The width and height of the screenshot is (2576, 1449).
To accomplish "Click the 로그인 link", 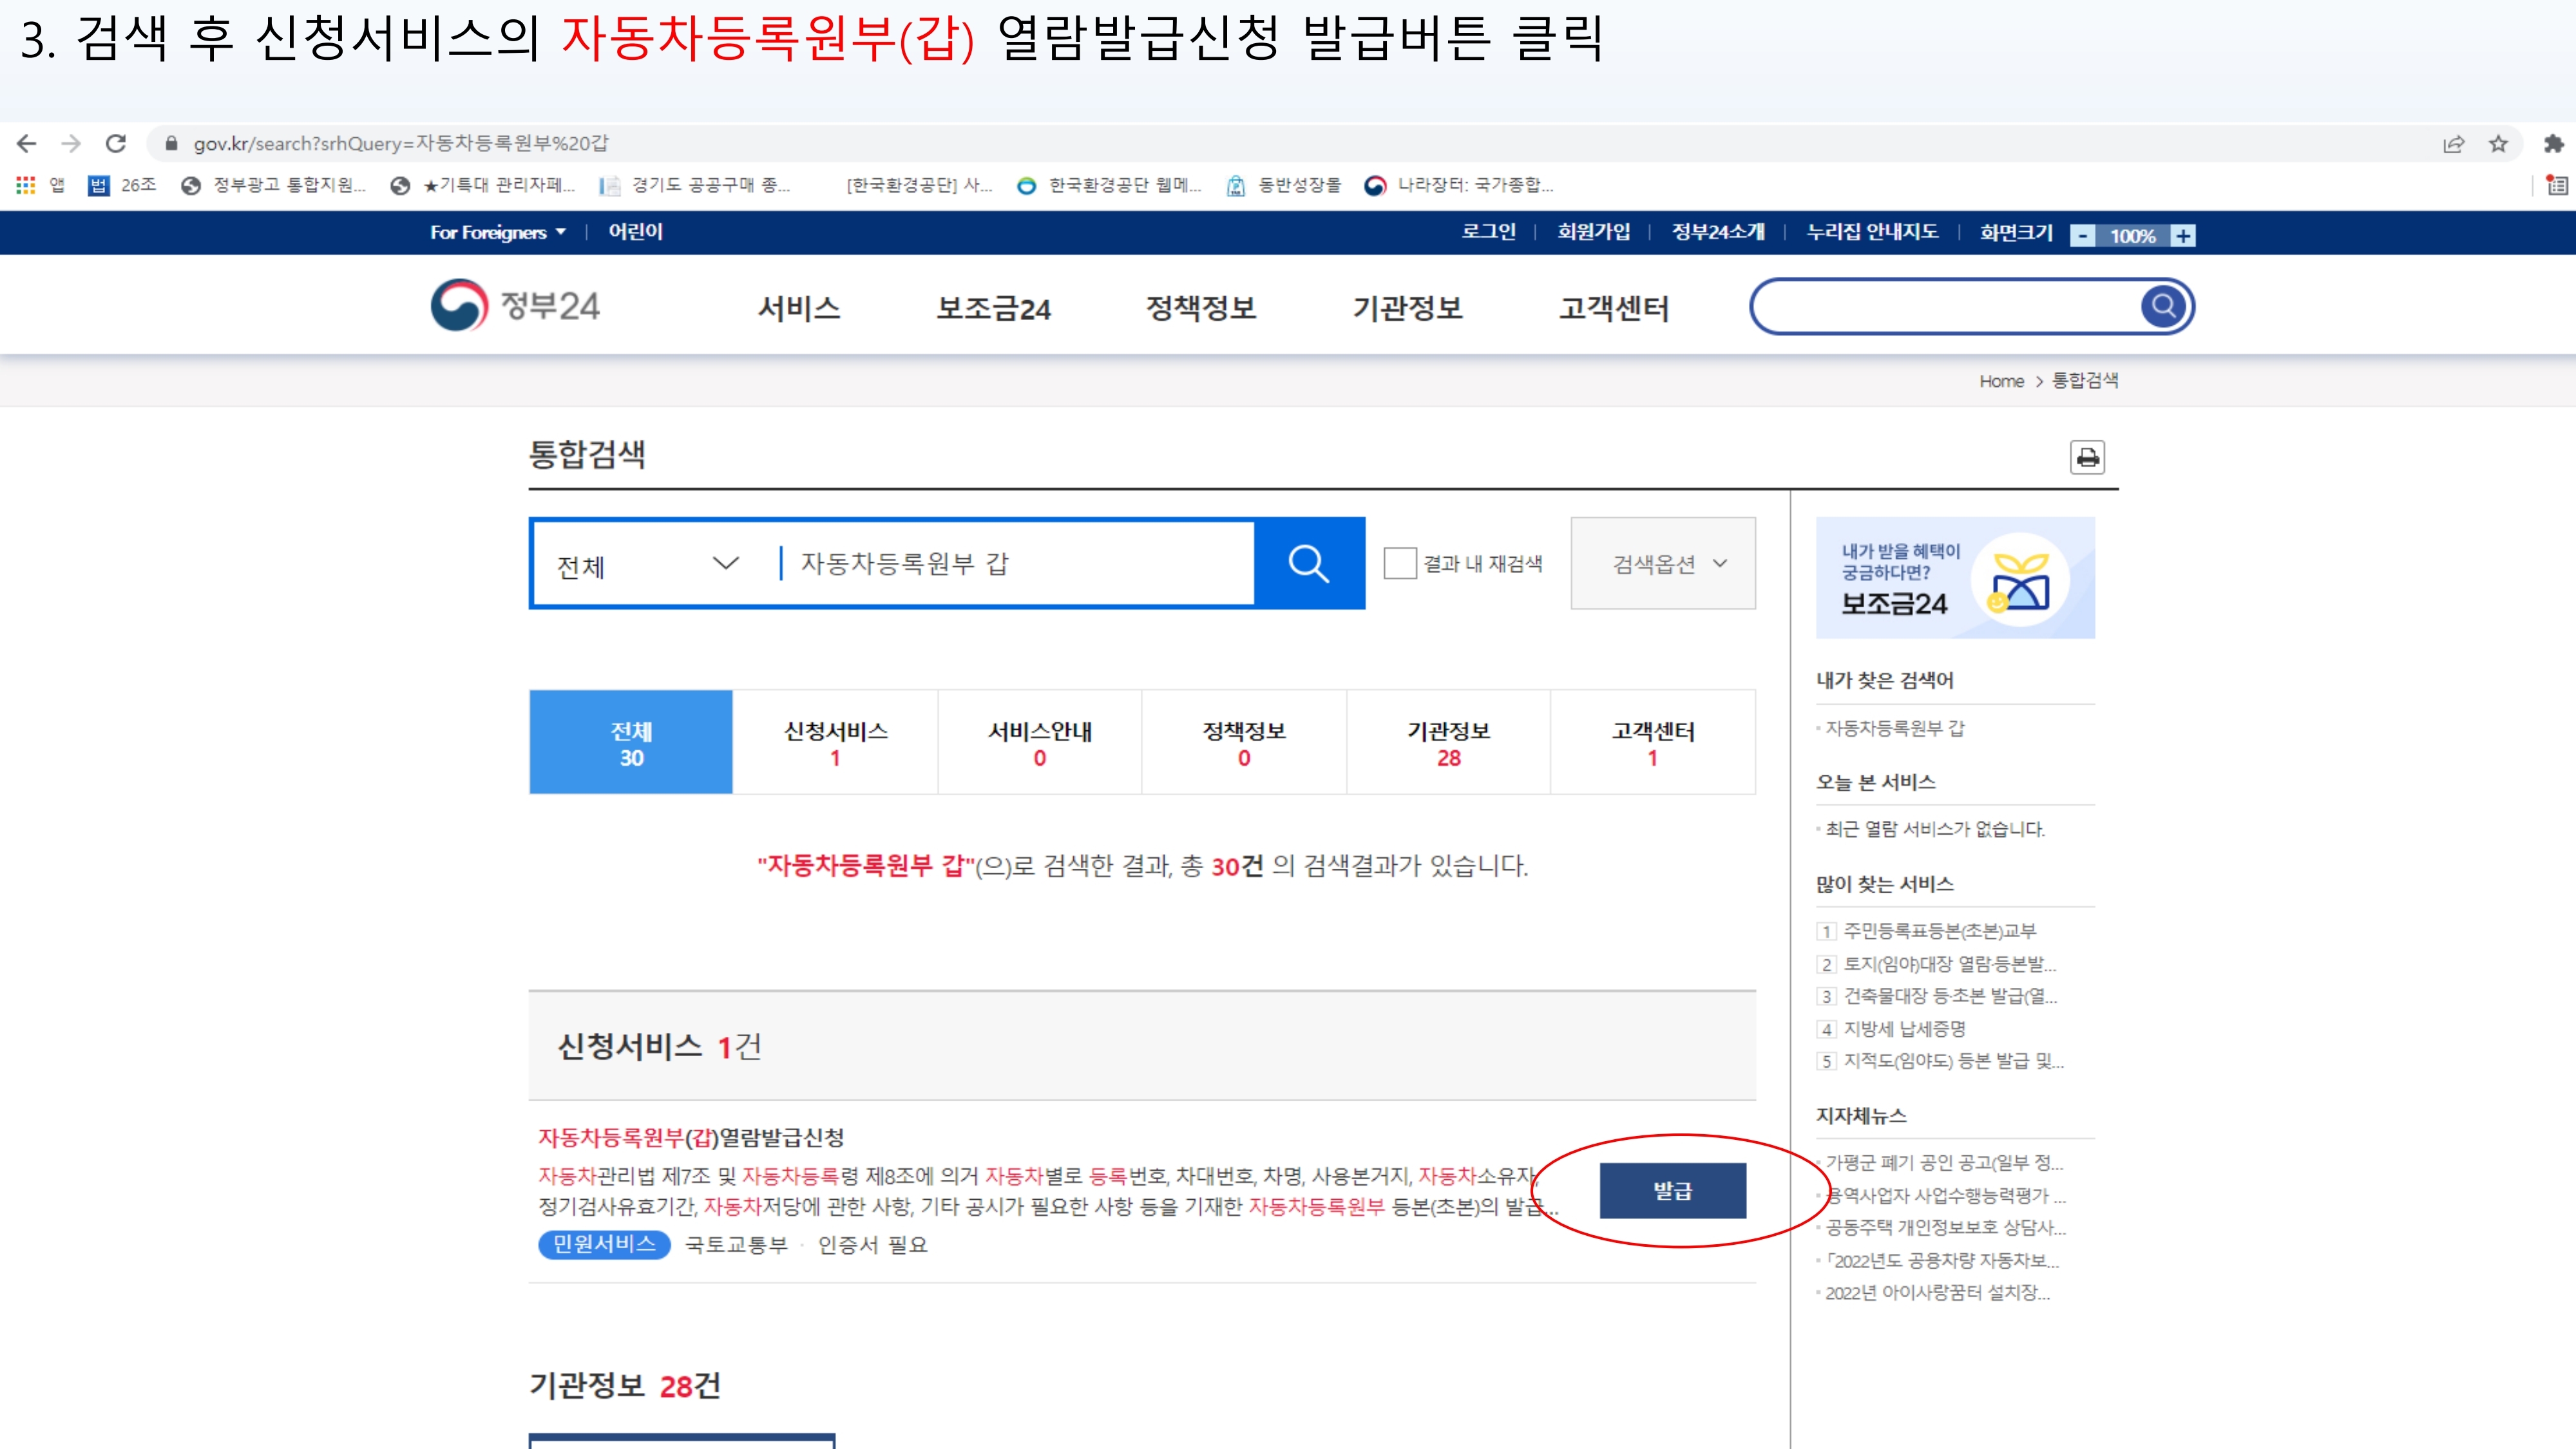I will tap(1488, 232).
